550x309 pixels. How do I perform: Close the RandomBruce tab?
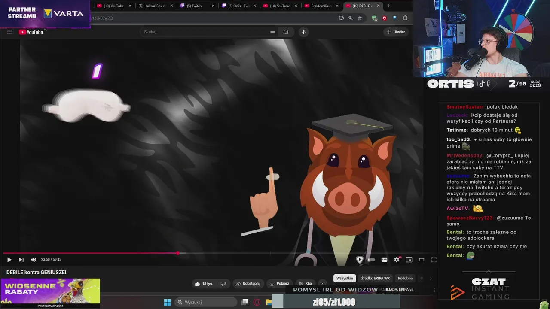pos(337,6)
